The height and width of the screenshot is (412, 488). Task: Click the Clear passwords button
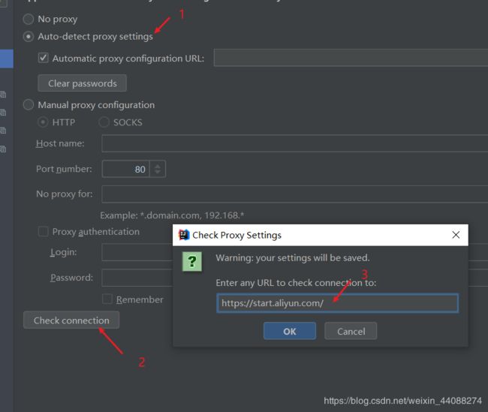[x=82, y=83]
